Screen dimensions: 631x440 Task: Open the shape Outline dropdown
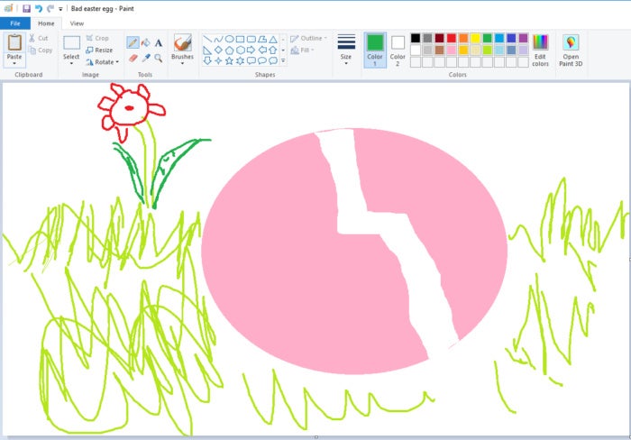tap(308, 38)
